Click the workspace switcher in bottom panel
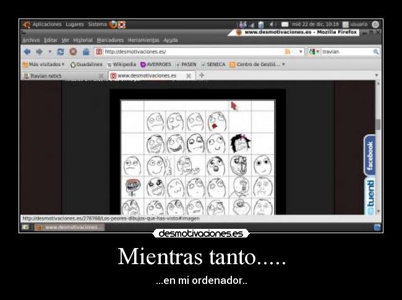Image resolution: width=402 pixels, height=300 pixels. [377, 228]
